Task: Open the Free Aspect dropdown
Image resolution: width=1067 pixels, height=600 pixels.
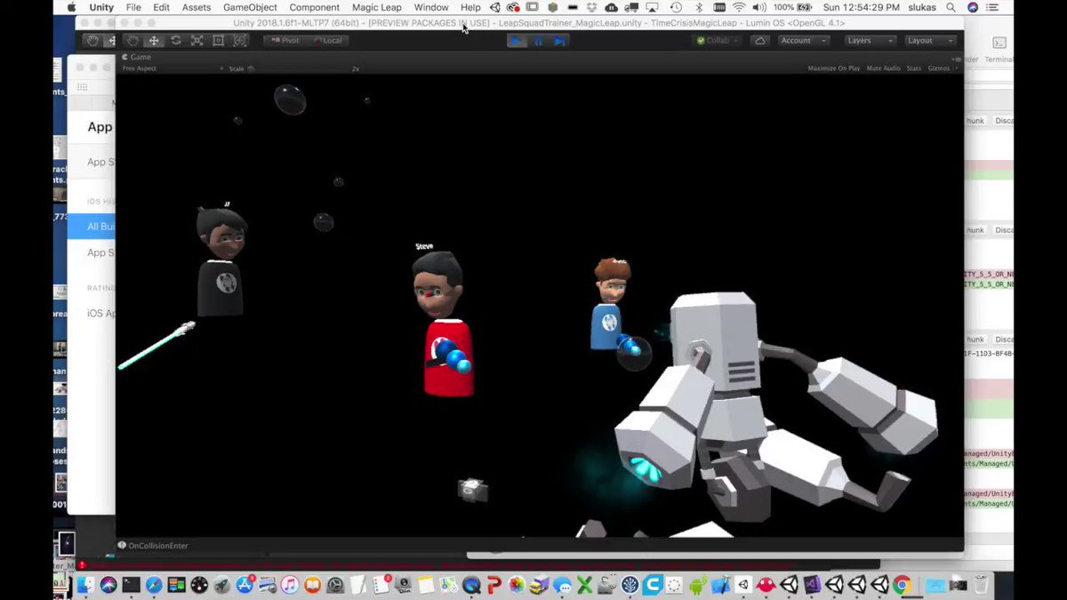Action: coord(172,68)
